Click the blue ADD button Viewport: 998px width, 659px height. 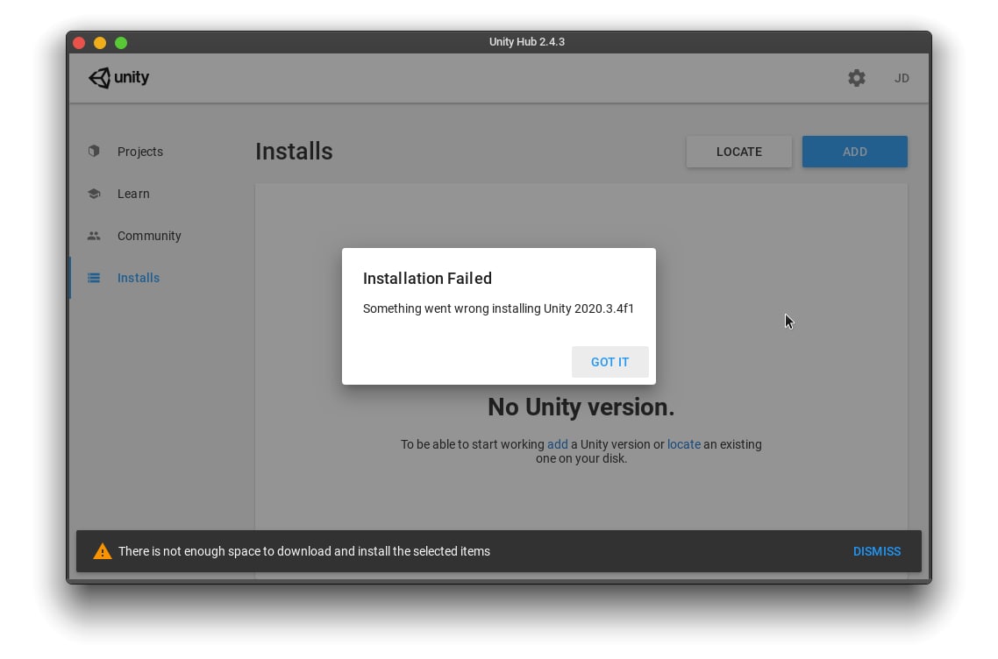coord(855,152)
